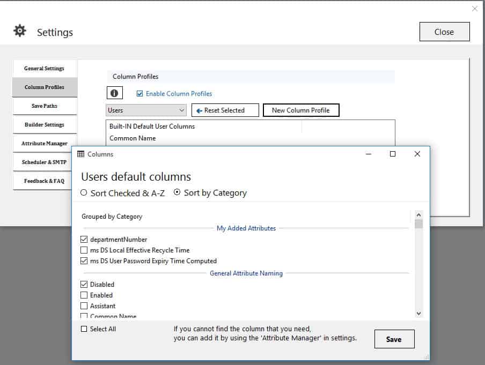Image resolution: width=485 pixels, height=365 pixels.
Task: Go to the Save Paths tab
Action: click(x=45, y=106)
